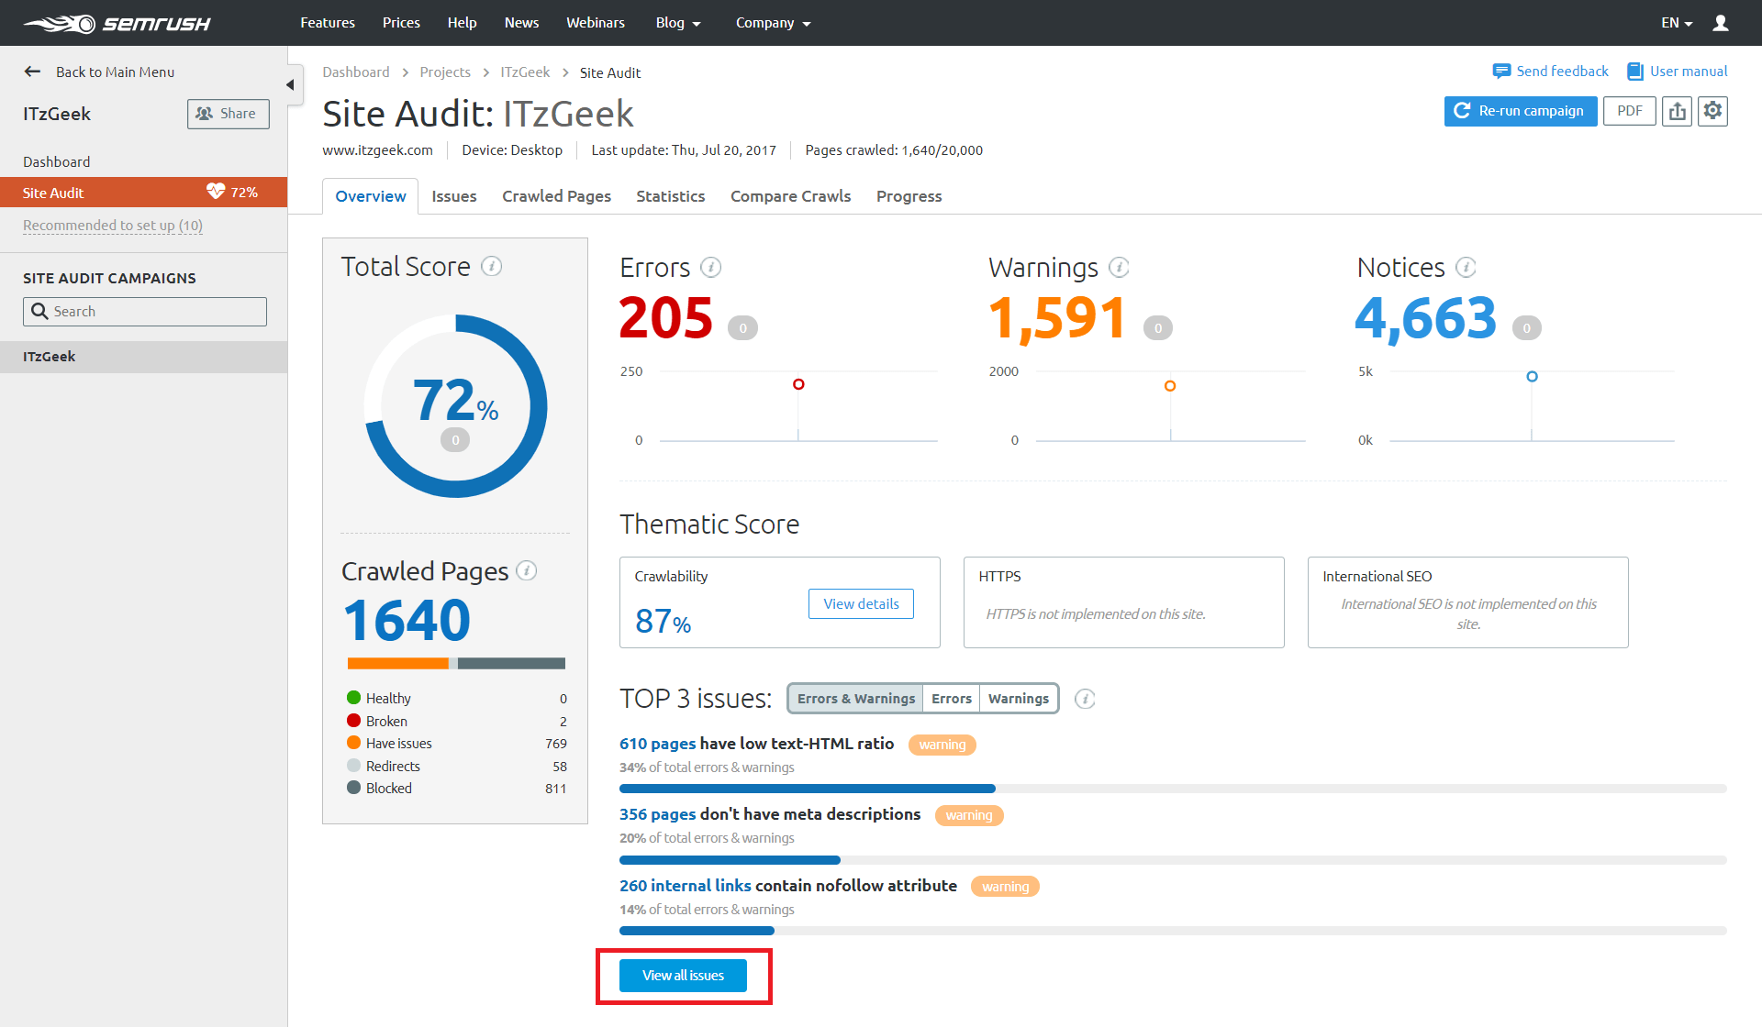Viewport: 1762px width, 1027px height.
Task: Click the Redirects legend row
Action: 456,767
